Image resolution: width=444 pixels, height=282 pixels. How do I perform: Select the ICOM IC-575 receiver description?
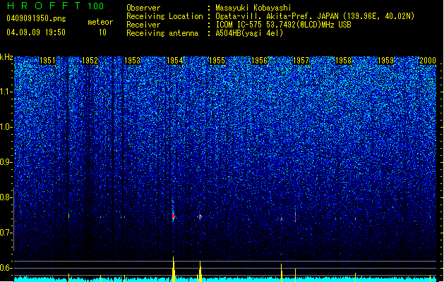click(x=283, y=25)
